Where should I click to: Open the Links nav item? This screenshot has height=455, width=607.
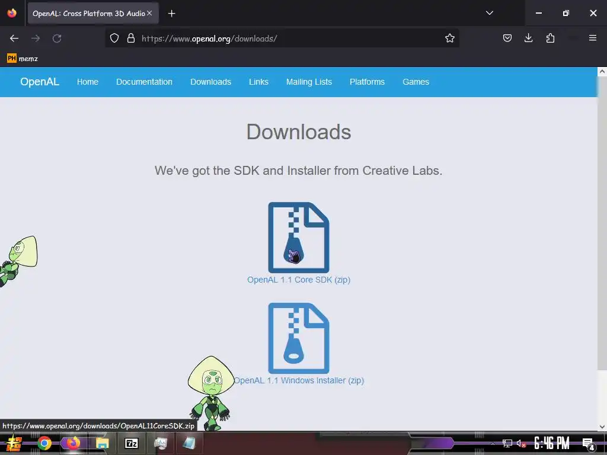coord(258,82)
